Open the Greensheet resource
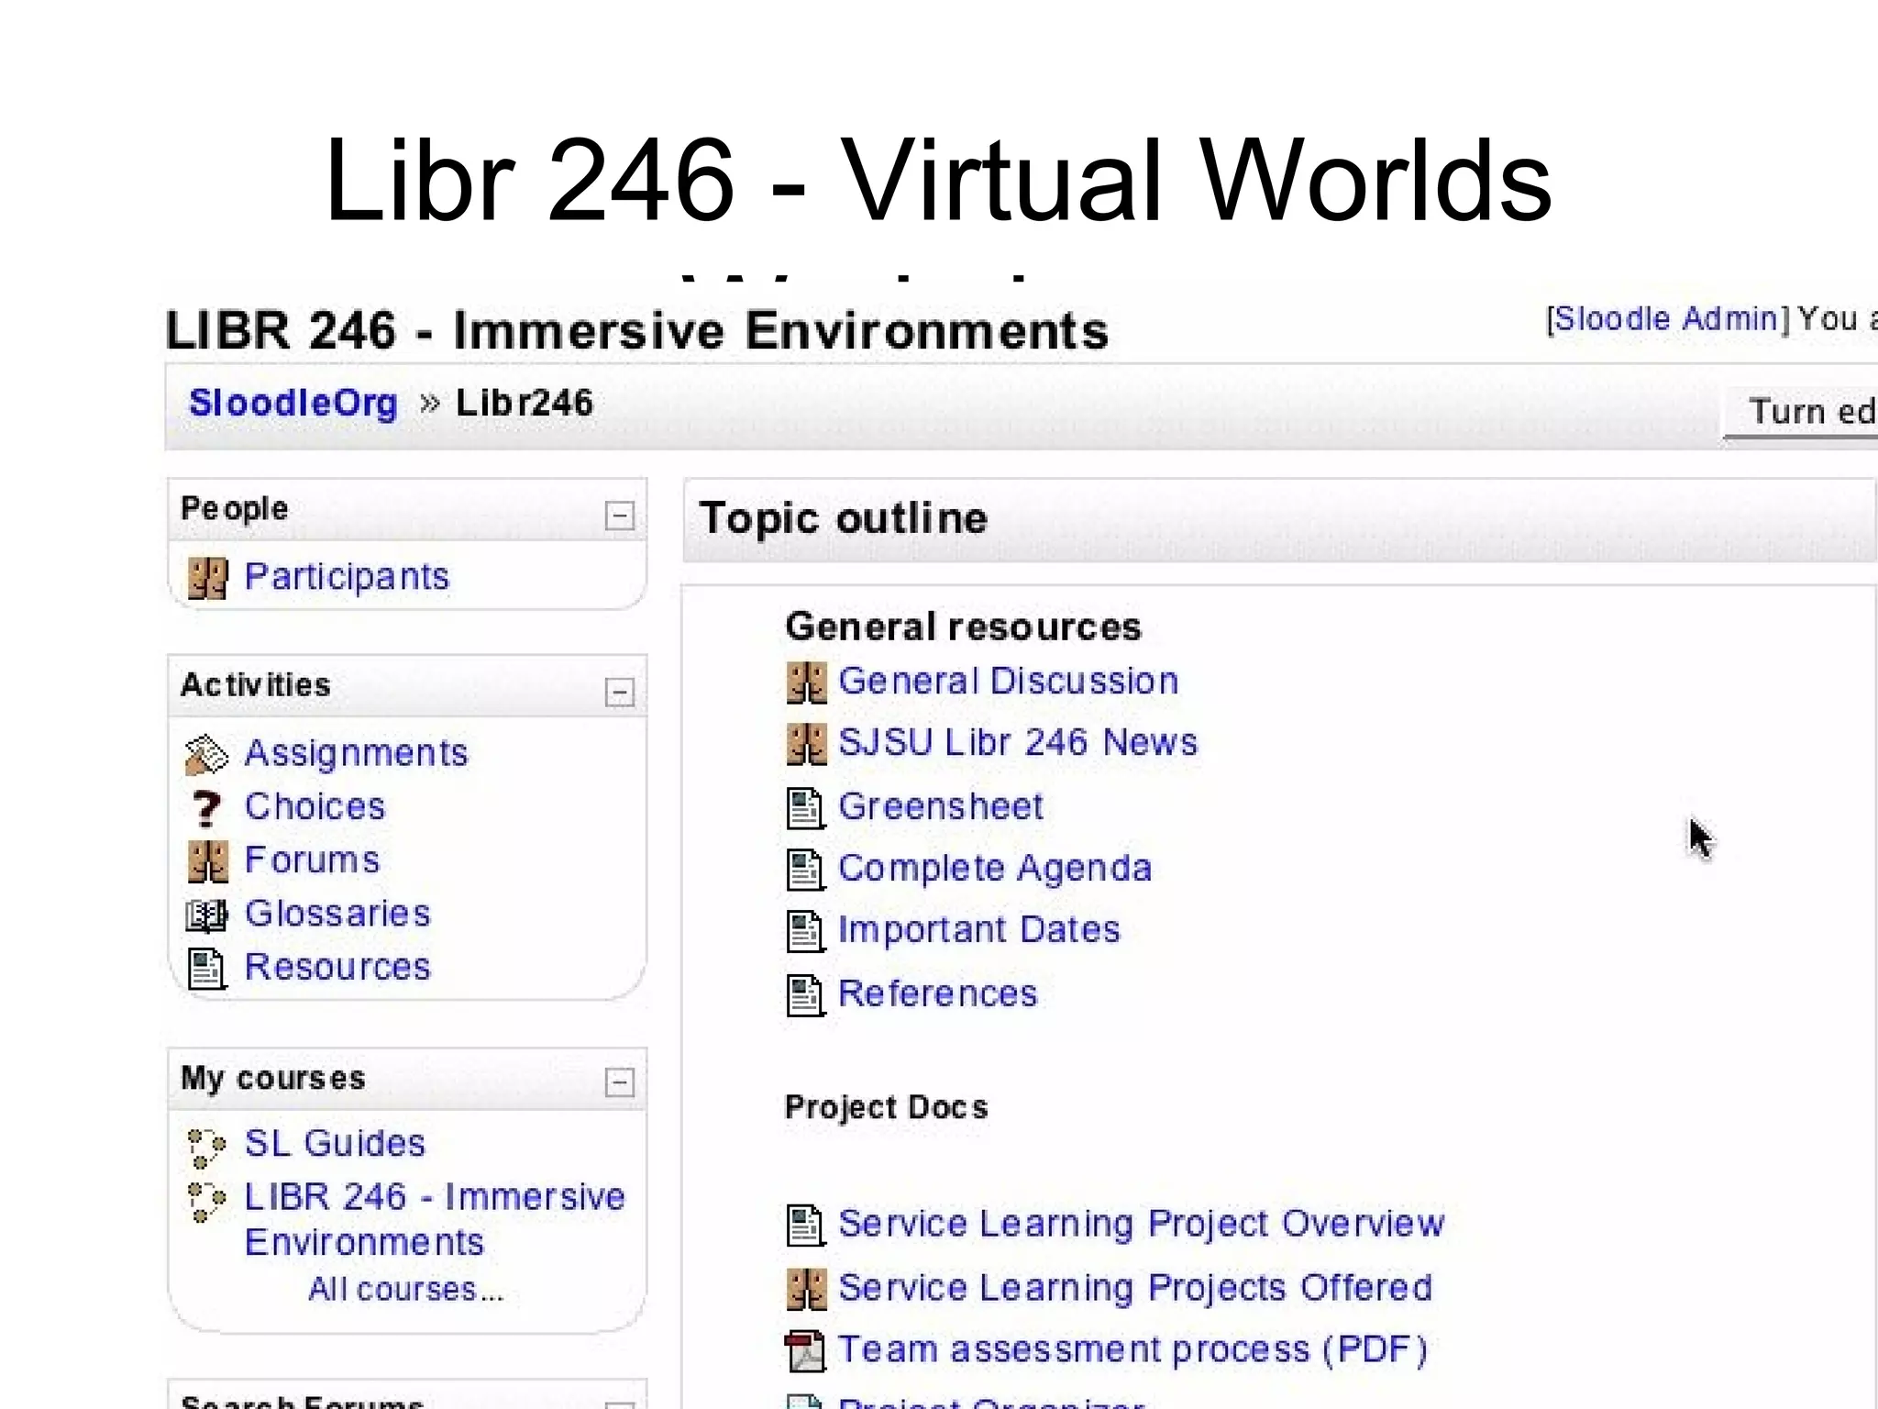The image size is (1878, 1409). point(941,807)
